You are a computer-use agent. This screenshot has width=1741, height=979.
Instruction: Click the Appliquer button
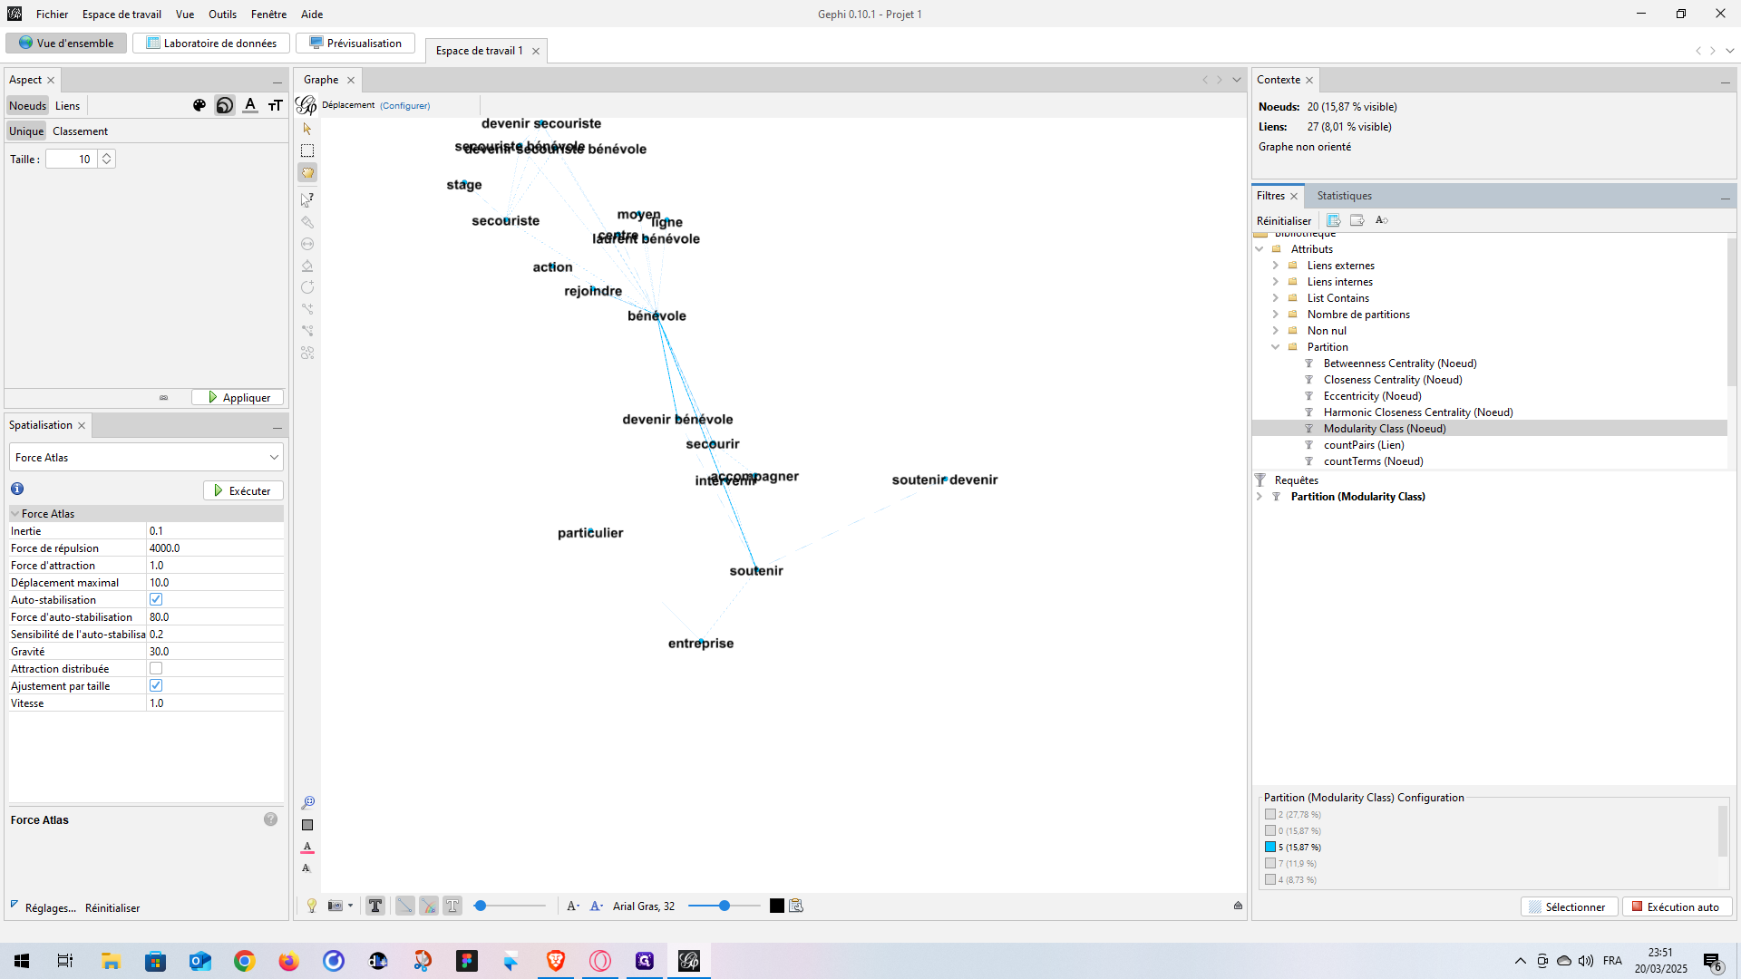click(238, 397)
